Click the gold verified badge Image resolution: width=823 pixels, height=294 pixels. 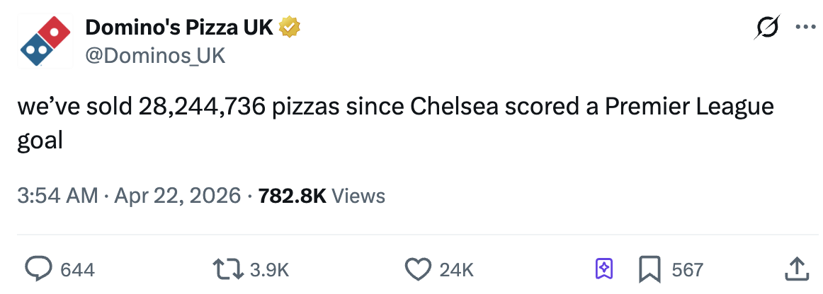pyautogui.click(x=290, y=28)
